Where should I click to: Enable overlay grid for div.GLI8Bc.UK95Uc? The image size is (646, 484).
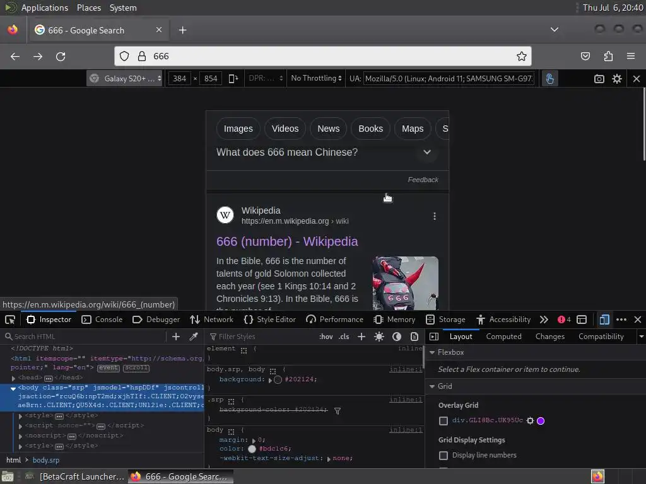(443, 420)
